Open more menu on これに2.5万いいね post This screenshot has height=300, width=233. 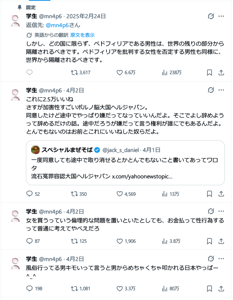pyautogui.click(x=221, y=90)
